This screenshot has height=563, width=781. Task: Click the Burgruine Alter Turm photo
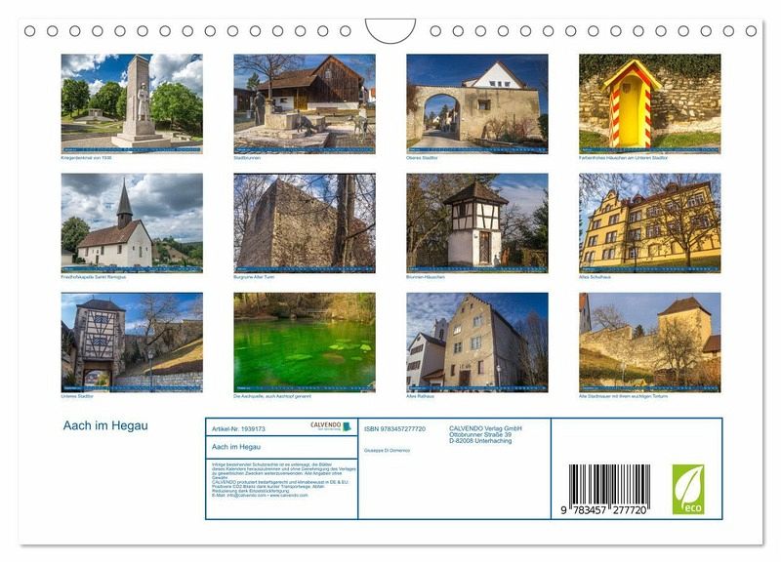[304, 221]
